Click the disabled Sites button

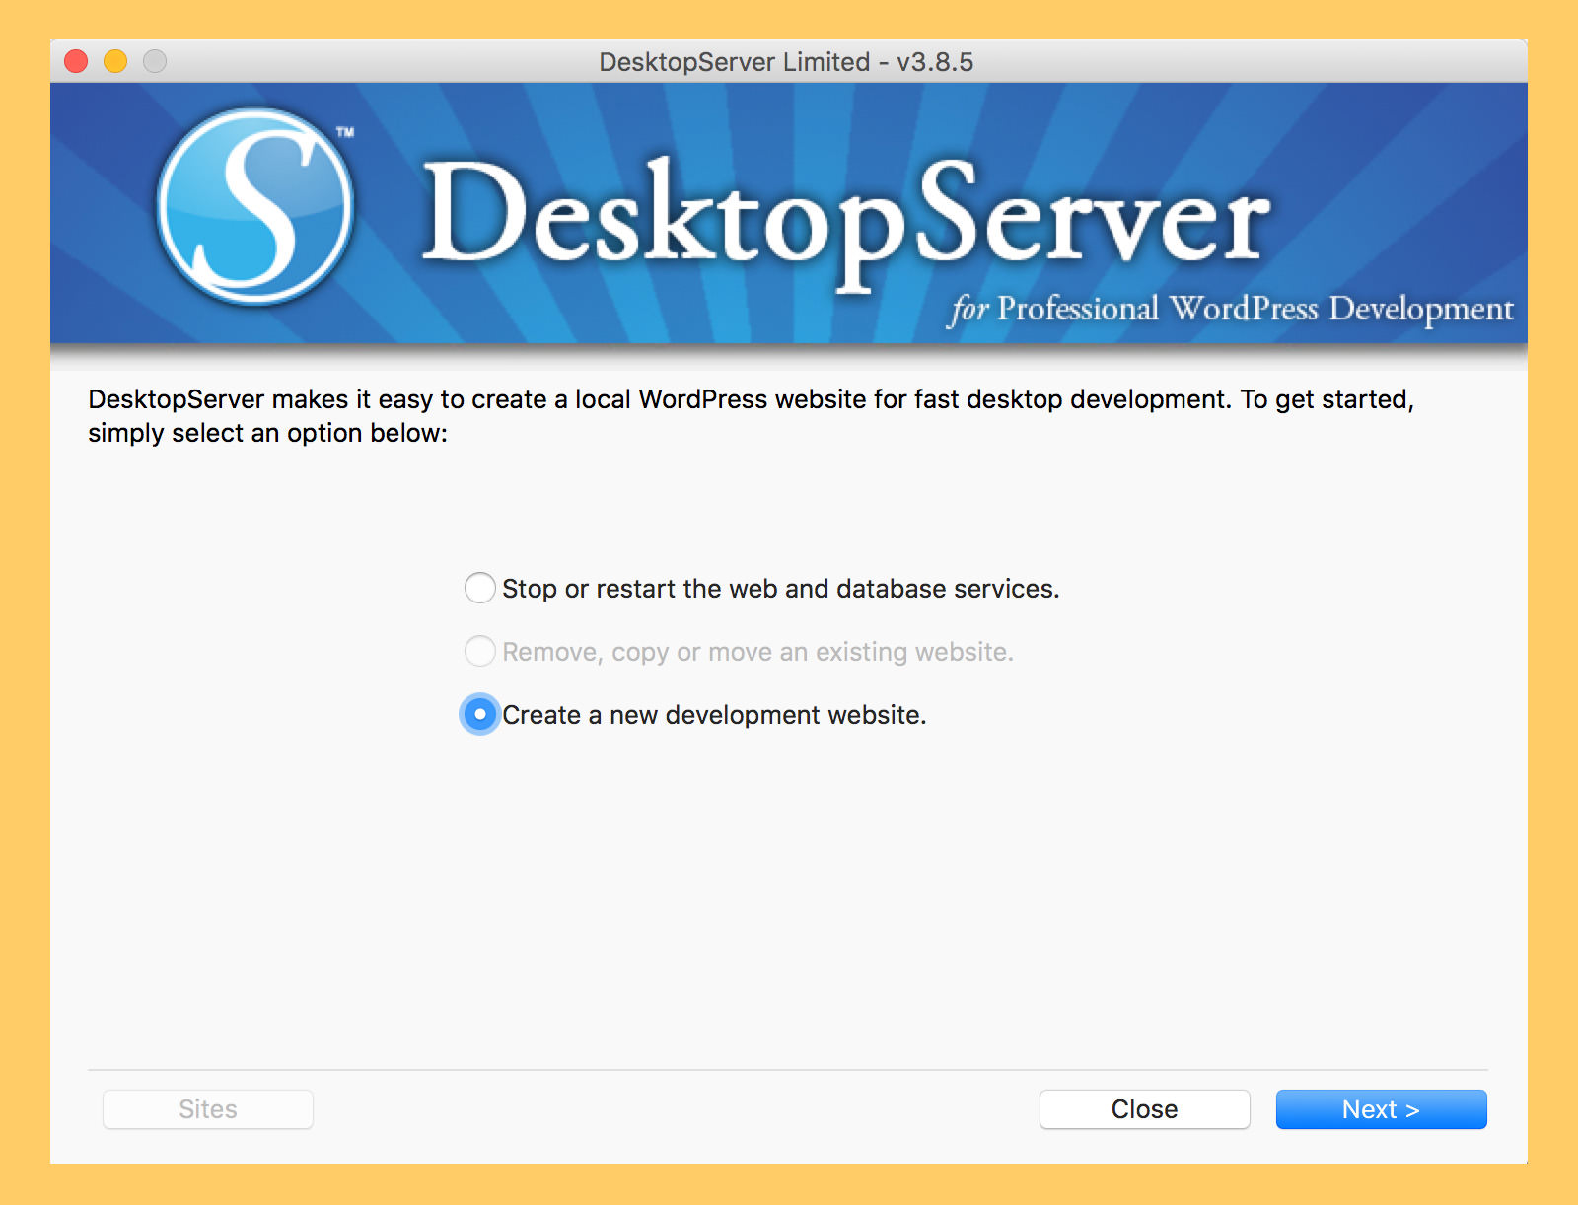point(208,1109)
